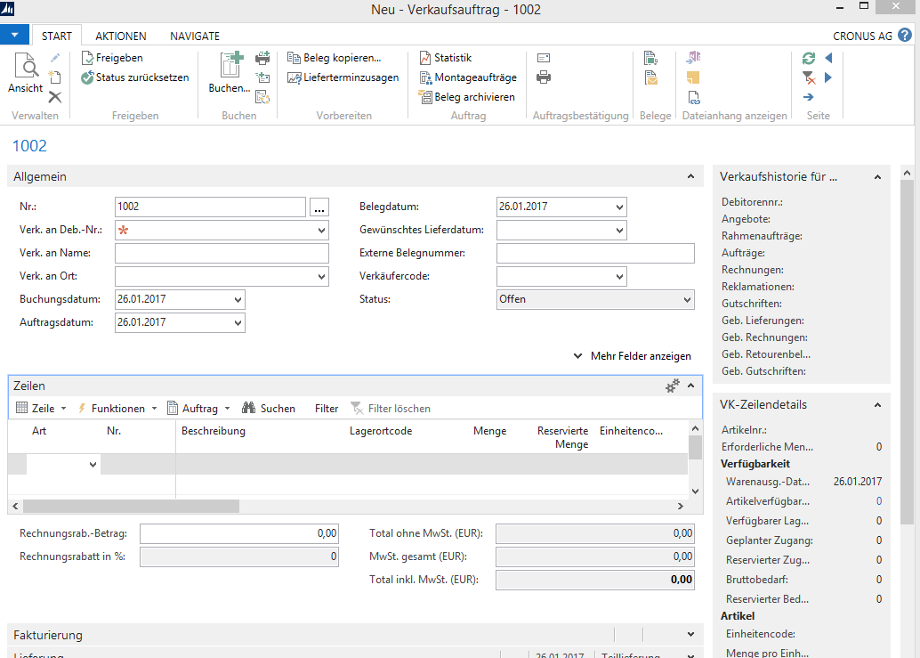Screen dimensions: 920x658
Task: Switch to the AKTIONEN ribbon tab
Action: 121,36
